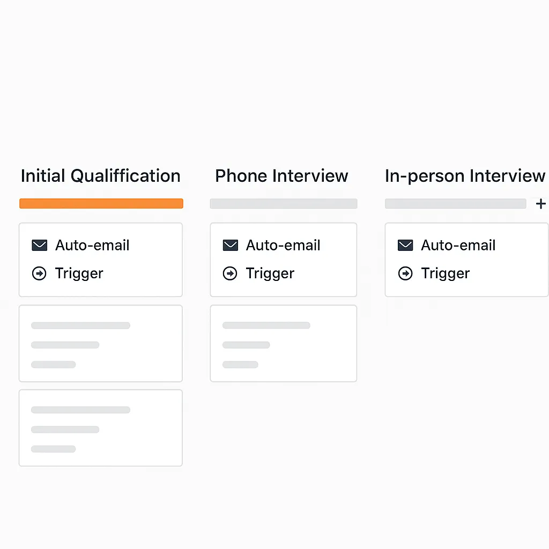This screenshot has width=549, height=549.
Task: Open Auto-email in Initial Qualification
Action: click(x=92, y=246)
